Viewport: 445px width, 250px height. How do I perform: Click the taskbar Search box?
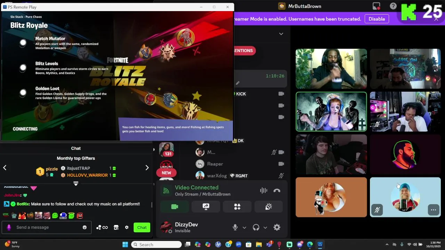156,244
